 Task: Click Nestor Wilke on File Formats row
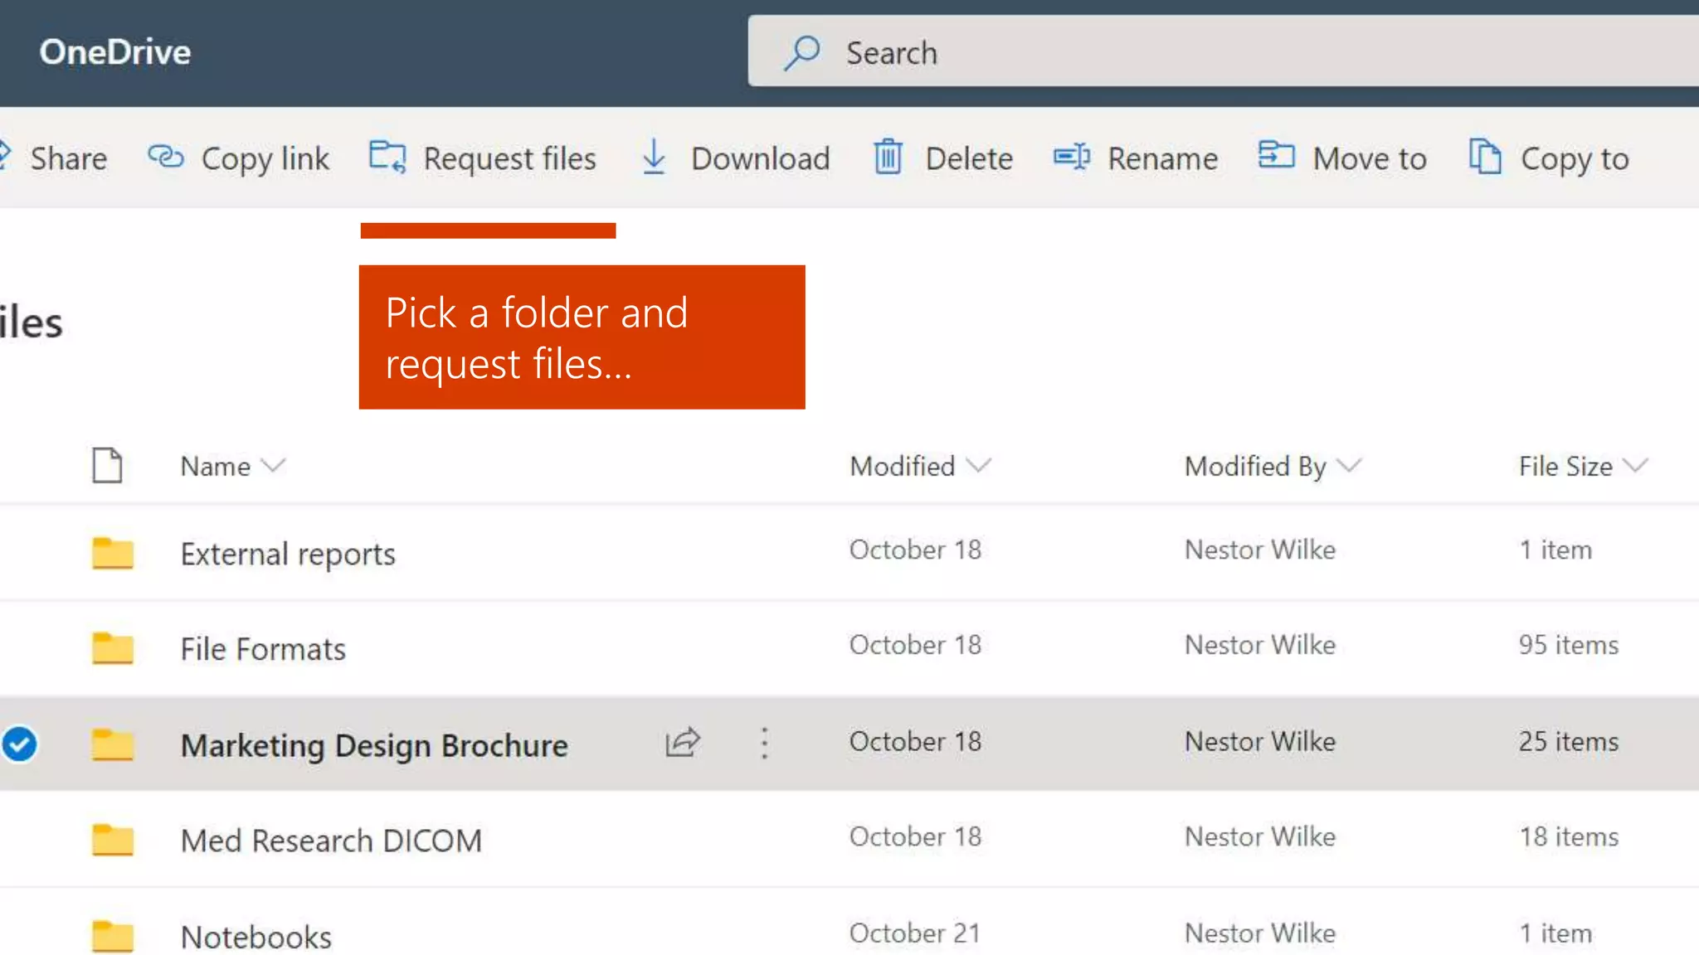point(1259,644)
